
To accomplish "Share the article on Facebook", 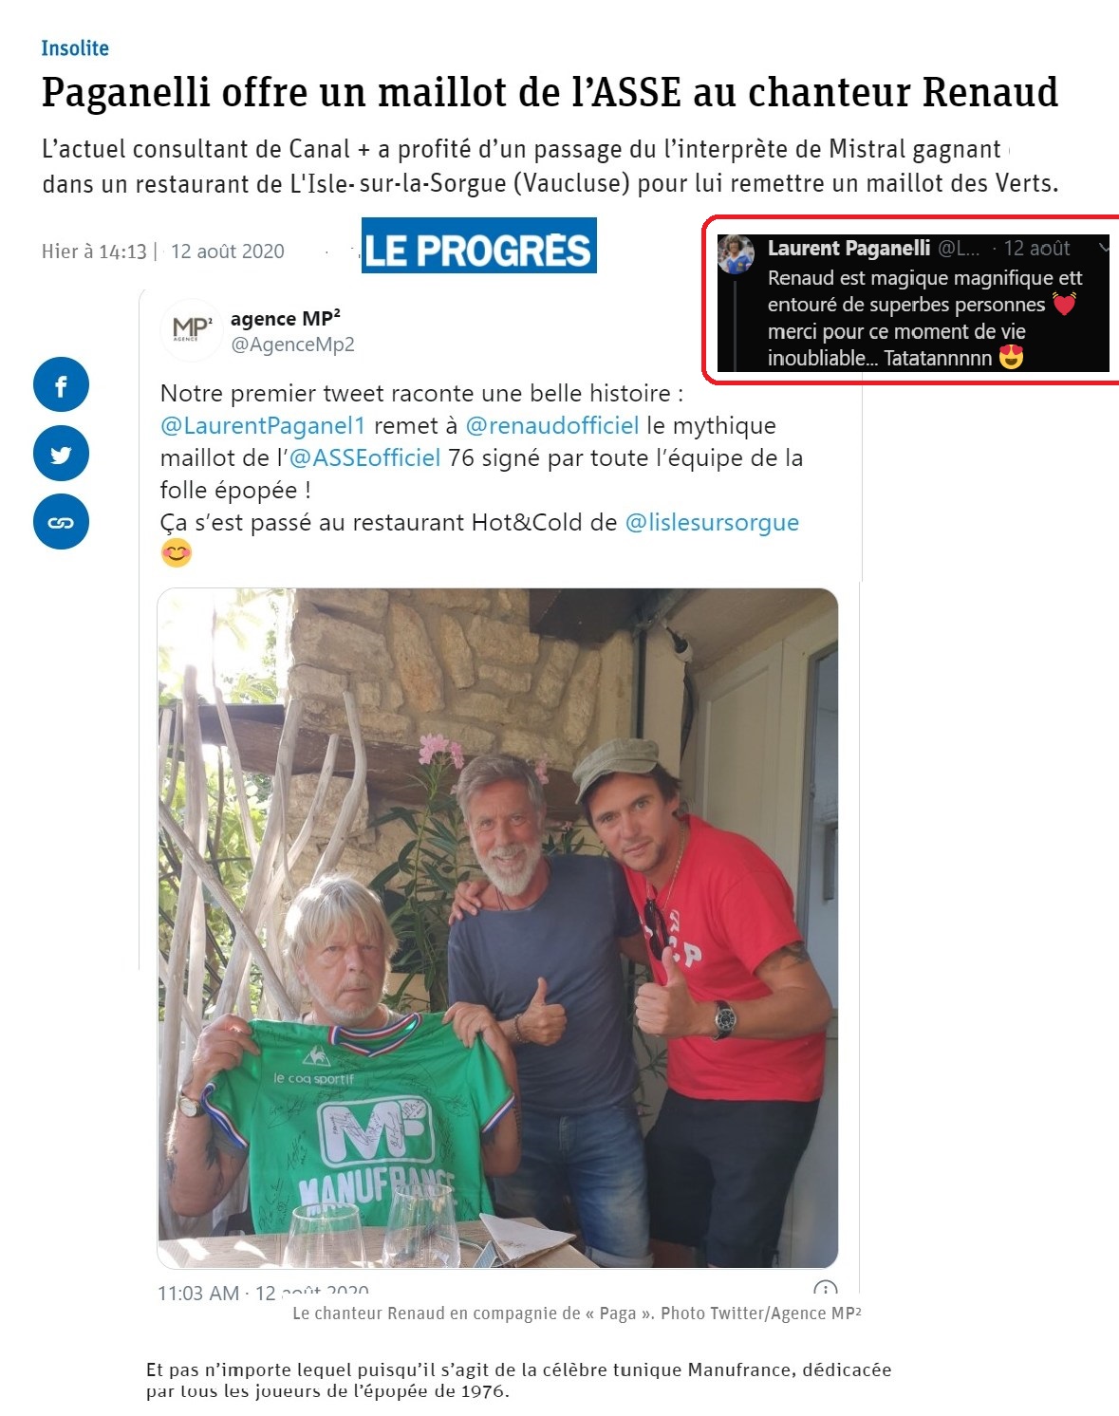I will [61, 385].
